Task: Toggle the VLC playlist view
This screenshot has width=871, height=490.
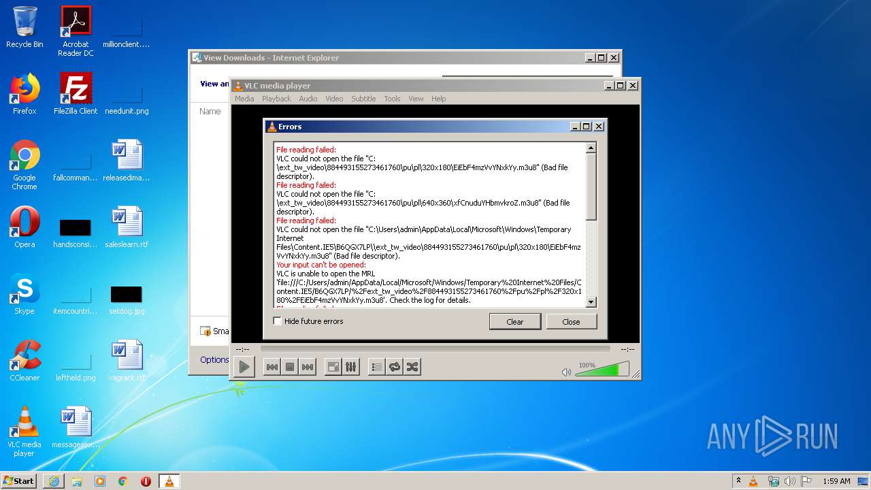Action: pos(376,367)
